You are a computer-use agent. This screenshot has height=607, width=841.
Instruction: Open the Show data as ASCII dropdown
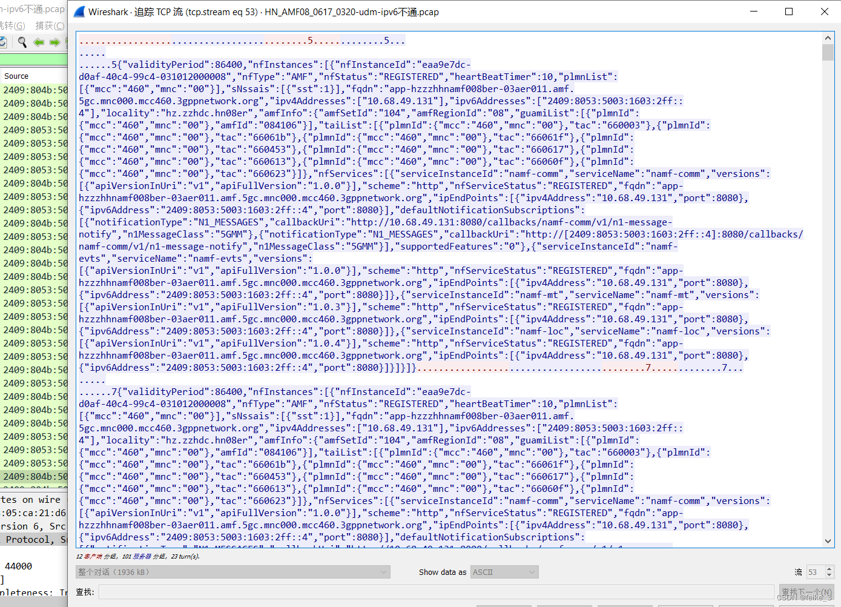click(504, 572)
